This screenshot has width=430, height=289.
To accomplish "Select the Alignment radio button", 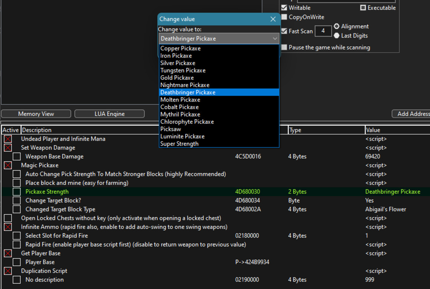I will pos(337,26).
